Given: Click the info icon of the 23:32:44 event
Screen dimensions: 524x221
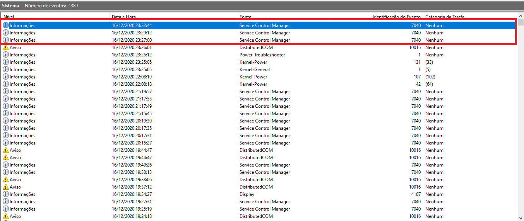Looking at the screenshot, I should (x=6, y=25).
